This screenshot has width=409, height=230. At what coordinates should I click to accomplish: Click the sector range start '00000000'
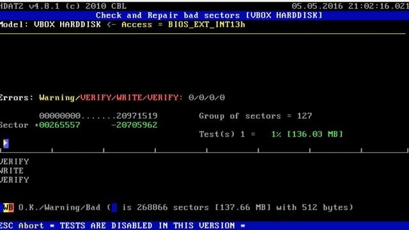pos(59,116)
